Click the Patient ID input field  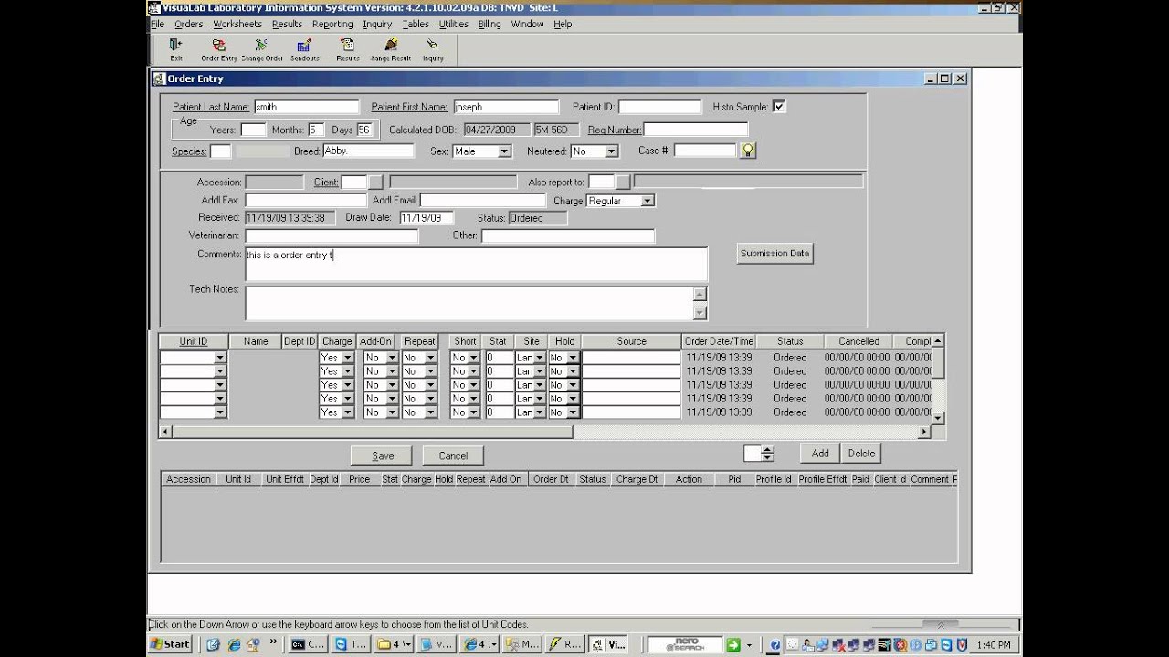pos(660,107)
